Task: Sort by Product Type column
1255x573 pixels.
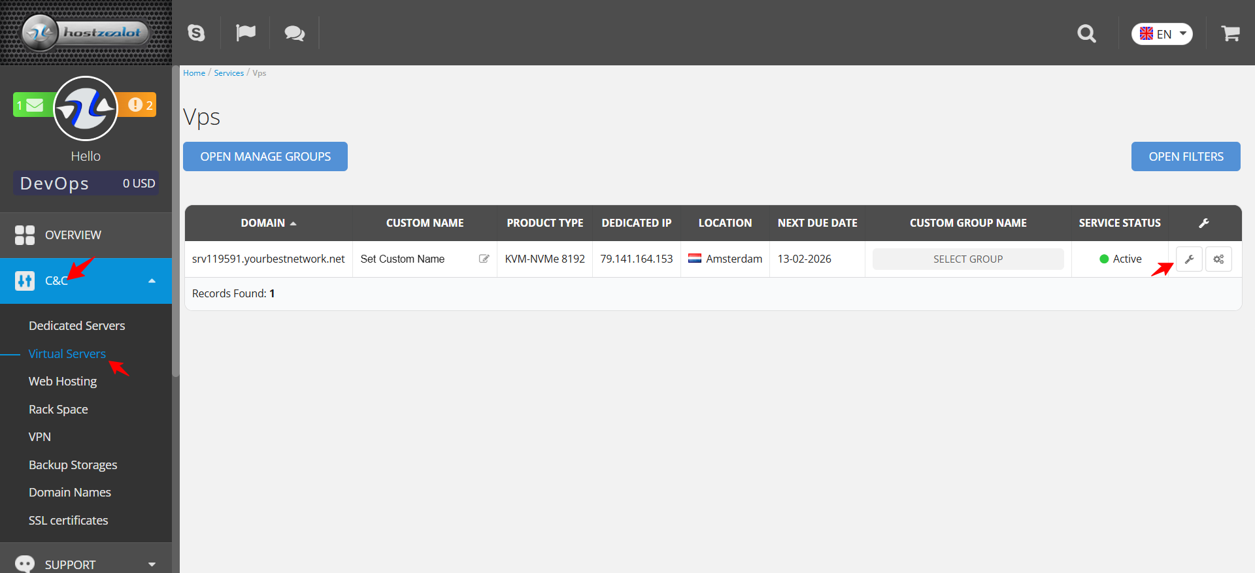Action: (545, 223)
